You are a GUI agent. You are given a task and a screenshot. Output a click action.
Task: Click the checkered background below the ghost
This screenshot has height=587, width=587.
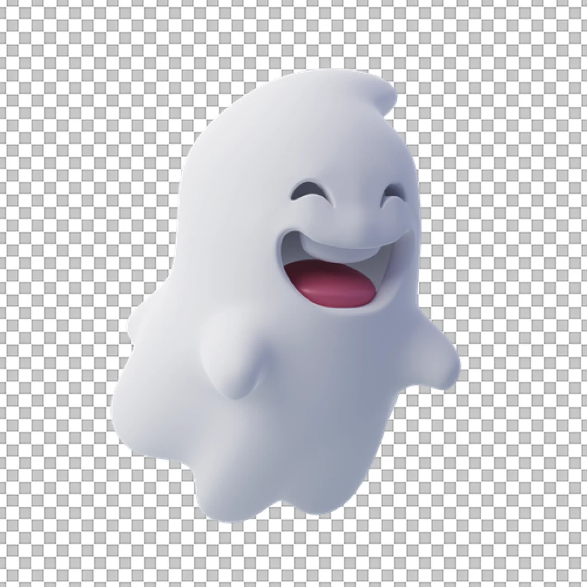[x=293, y=554]
